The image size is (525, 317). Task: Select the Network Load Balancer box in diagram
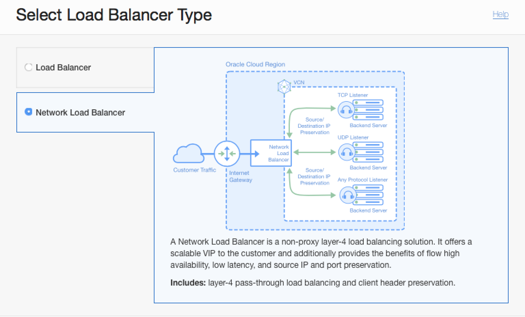(x=271, y=153)
